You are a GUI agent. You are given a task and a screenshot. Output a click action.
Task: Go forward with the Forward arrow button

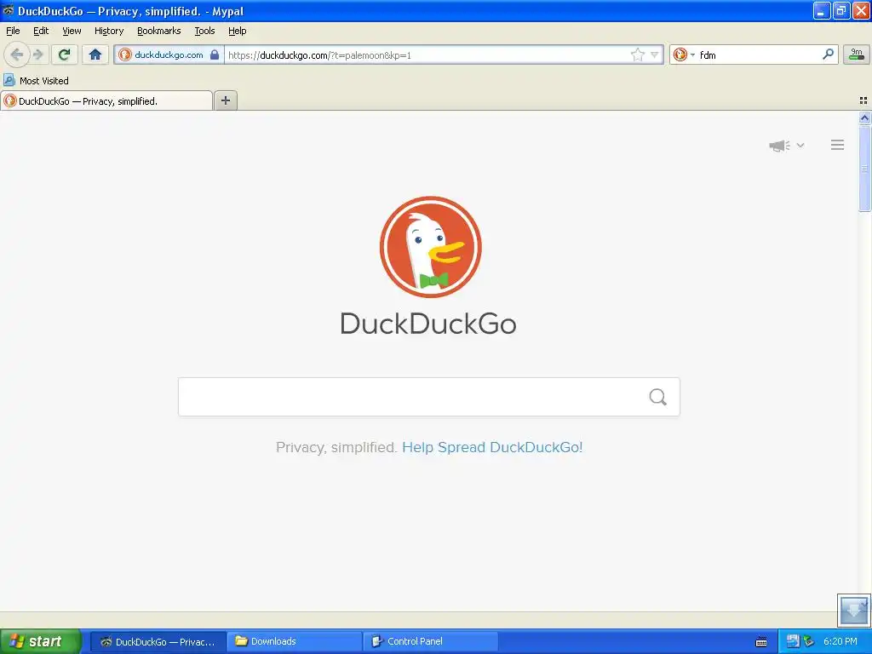(38, 54)
